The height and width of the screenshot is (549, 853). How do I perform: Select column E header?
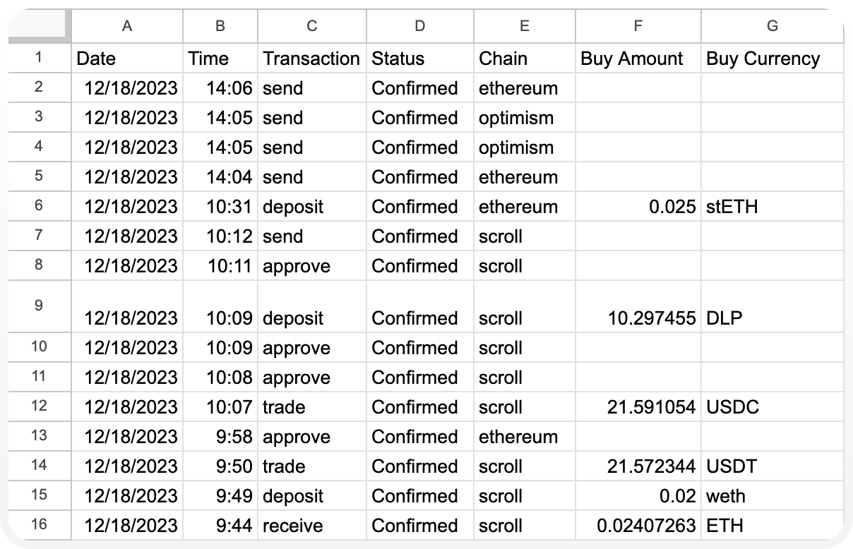point(524,25)
